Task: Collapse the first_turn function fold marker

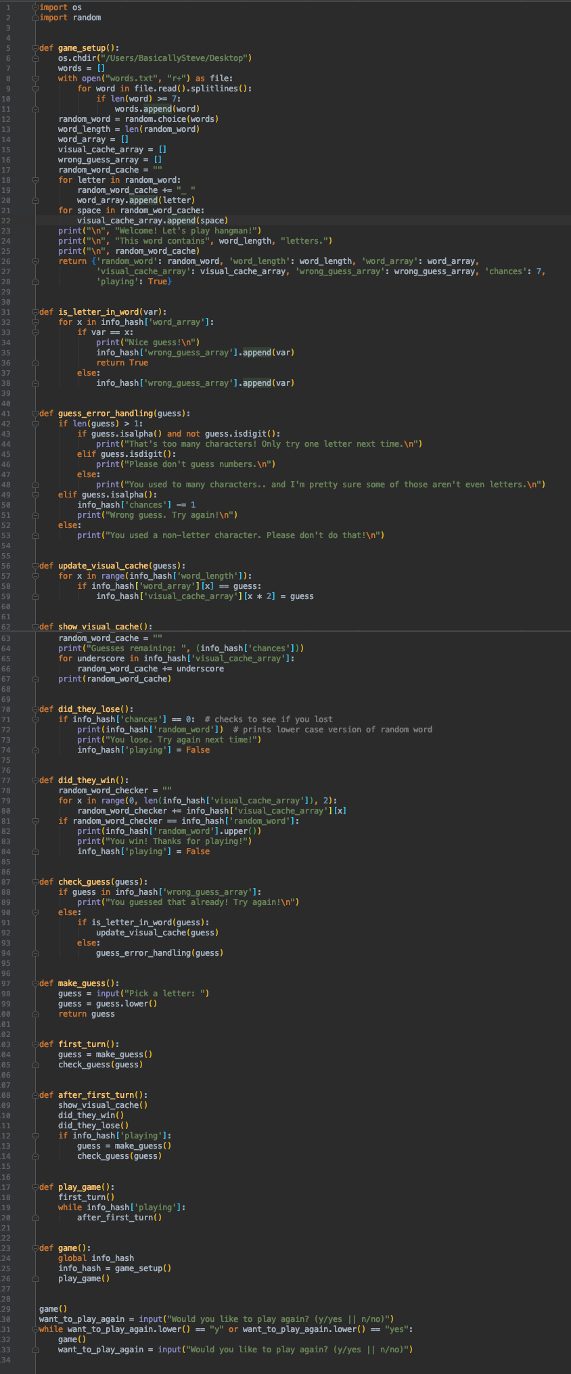Action: click(35, 1044)
